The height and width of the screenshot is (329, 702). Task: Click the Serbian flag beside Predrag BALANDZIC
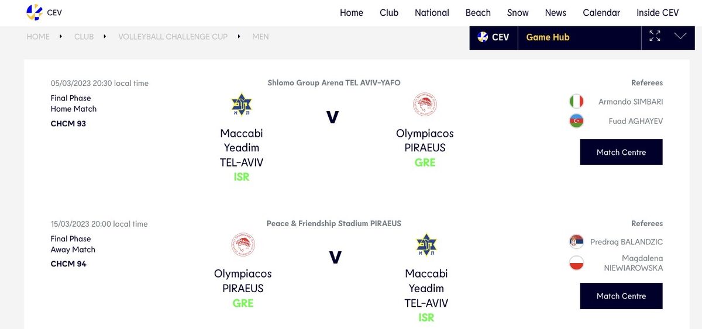tap(577, 242)
